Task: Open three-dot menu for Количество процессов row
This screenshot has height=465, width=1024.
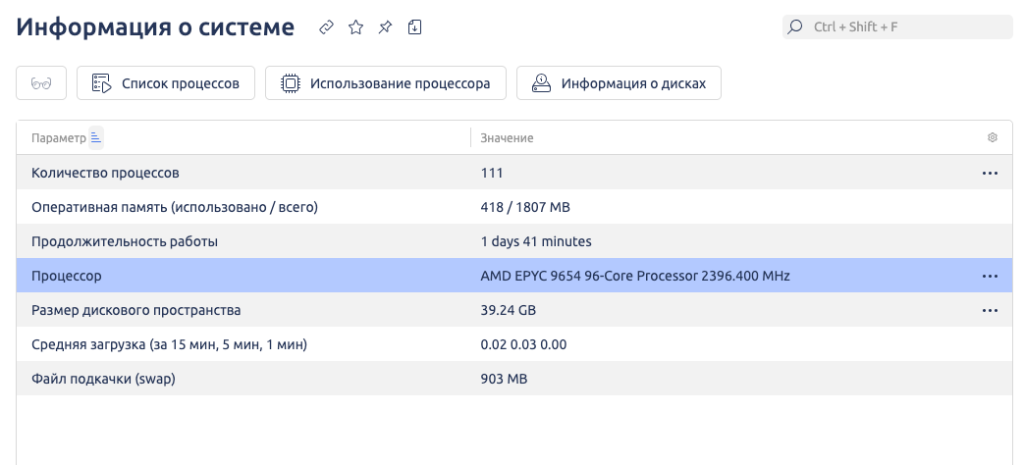Action: 990,173
